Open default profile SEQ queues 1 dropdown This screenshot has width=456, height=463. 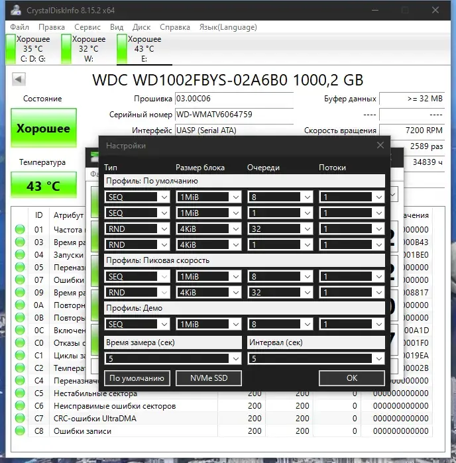tap(280, 213)
